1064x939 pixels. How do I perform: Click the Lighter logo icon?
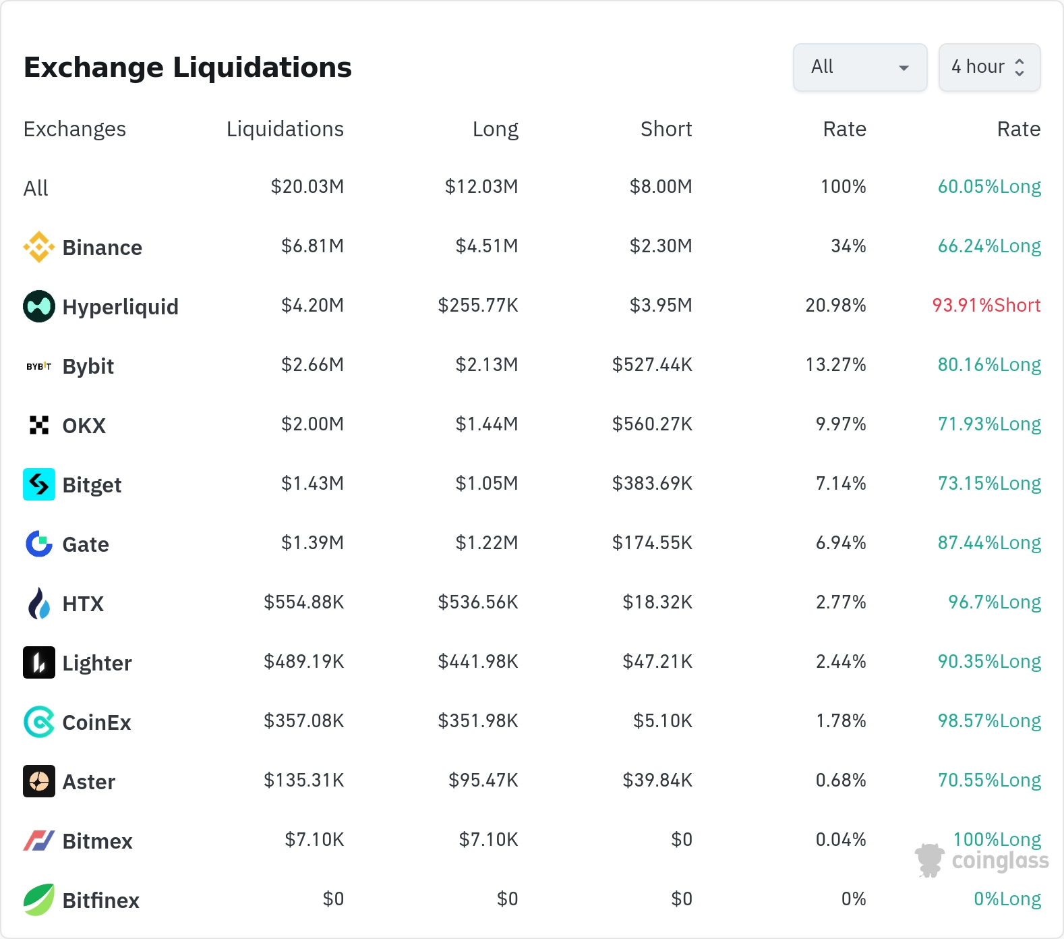point(39,662)
